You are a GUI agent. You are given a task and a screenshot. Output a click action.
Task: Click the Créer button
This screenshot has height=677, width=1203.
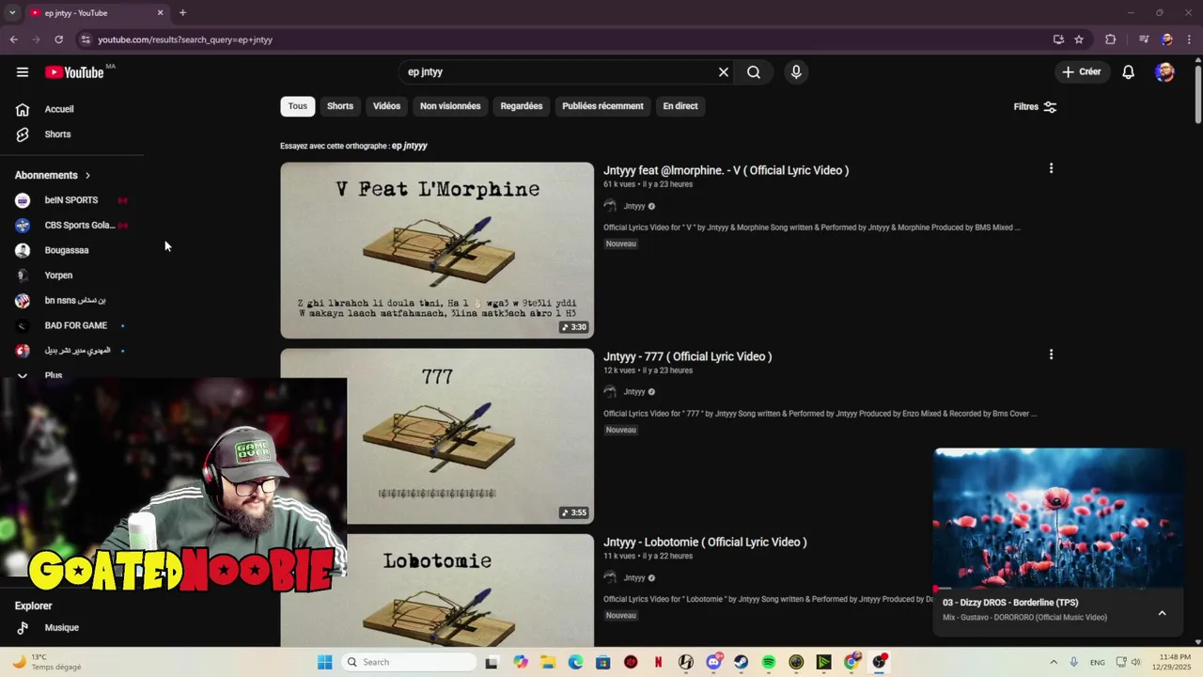click(x=1082, y=72)
